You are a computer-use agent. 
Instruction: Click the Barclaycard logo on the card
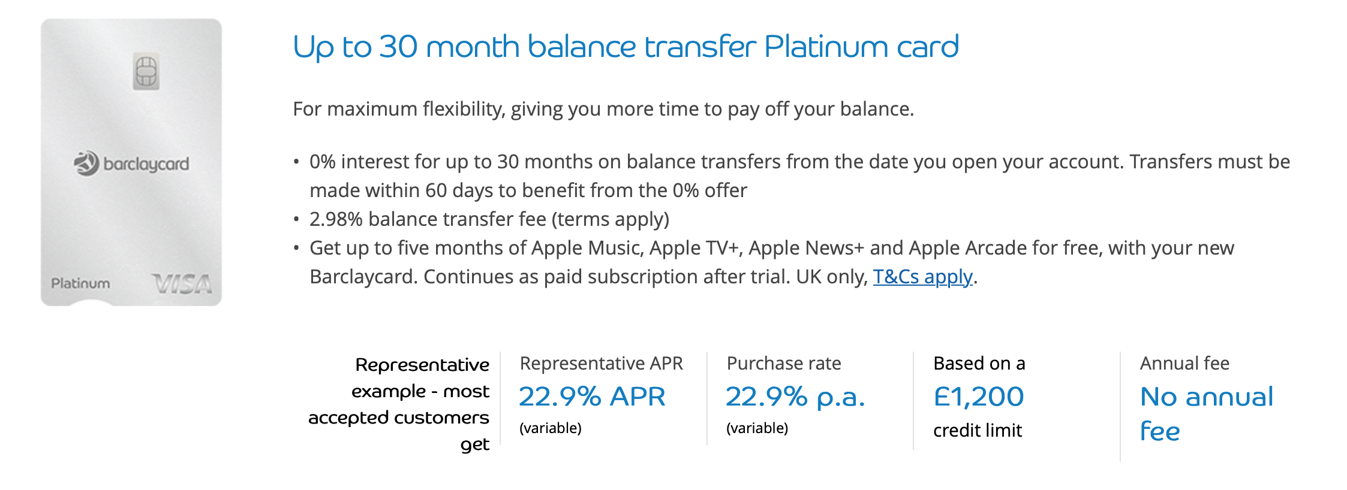point(131,164)
